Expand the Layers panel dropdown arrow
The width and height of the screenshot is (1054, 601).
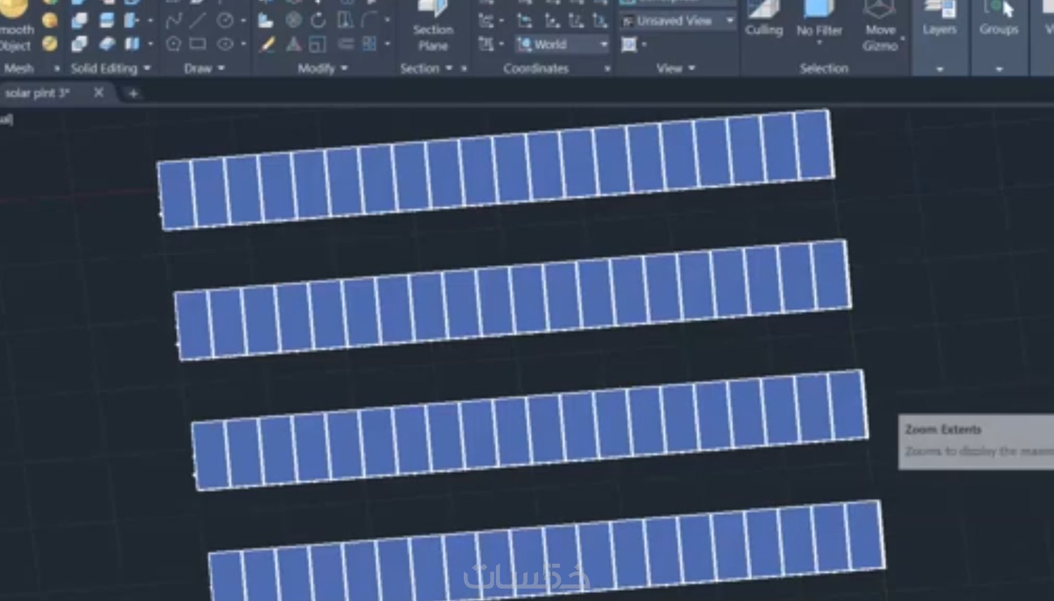939,69
